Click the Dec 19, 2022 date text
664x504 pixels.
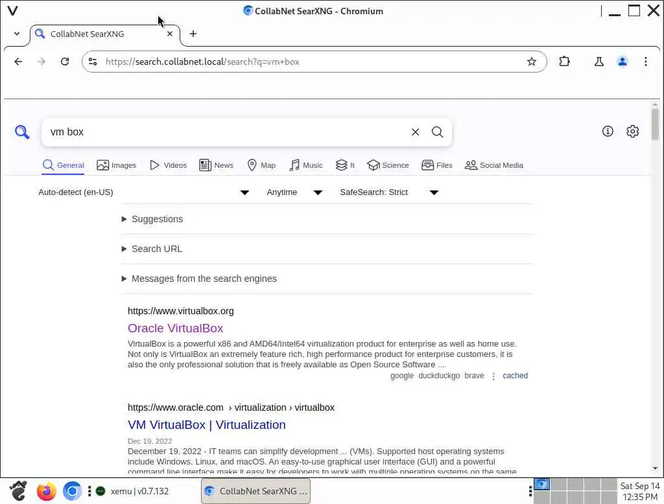150,441
